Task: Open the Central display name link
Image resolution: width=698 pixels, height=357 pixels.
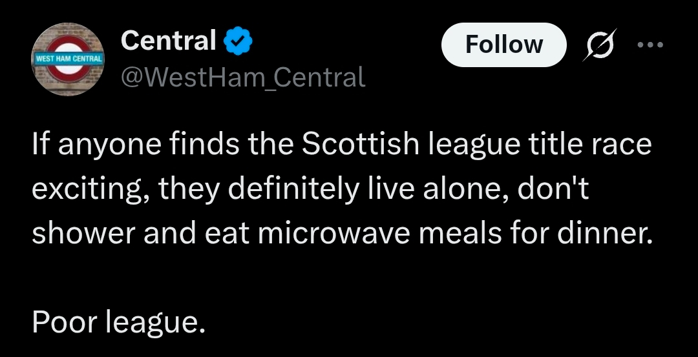Action: click(x=168, y=41)
